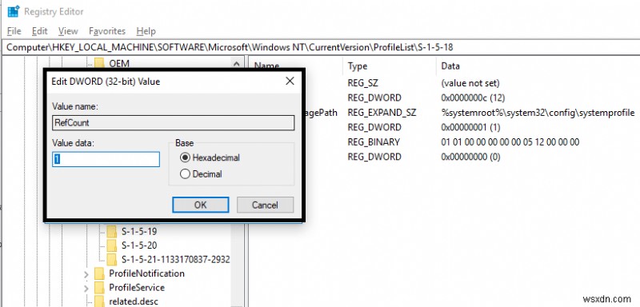Open the View menu
Image resolution: width=640 pixels, height=307 pixels.
(x=68, y=31)
